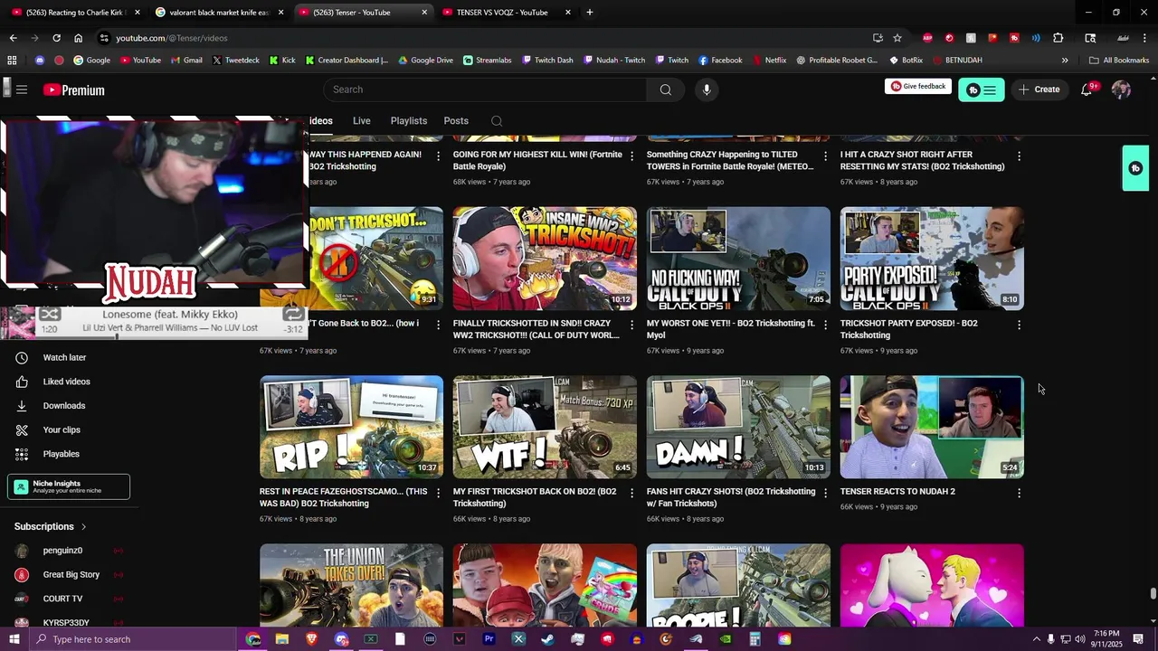Click the Niche Insights panel button
Image resolution: width=1158 pixels, height=651 pixels.
[69, 486]
